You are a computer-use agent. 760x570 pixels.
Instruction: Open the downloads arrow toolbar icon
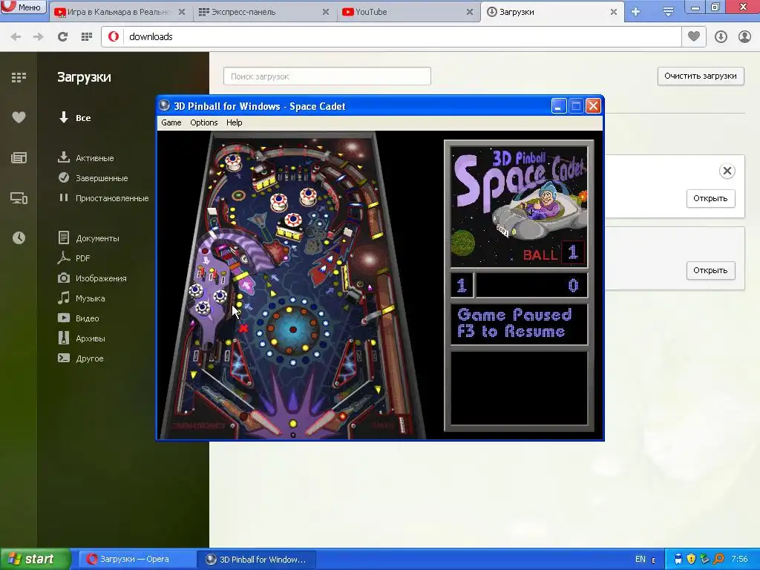point(721,37)
